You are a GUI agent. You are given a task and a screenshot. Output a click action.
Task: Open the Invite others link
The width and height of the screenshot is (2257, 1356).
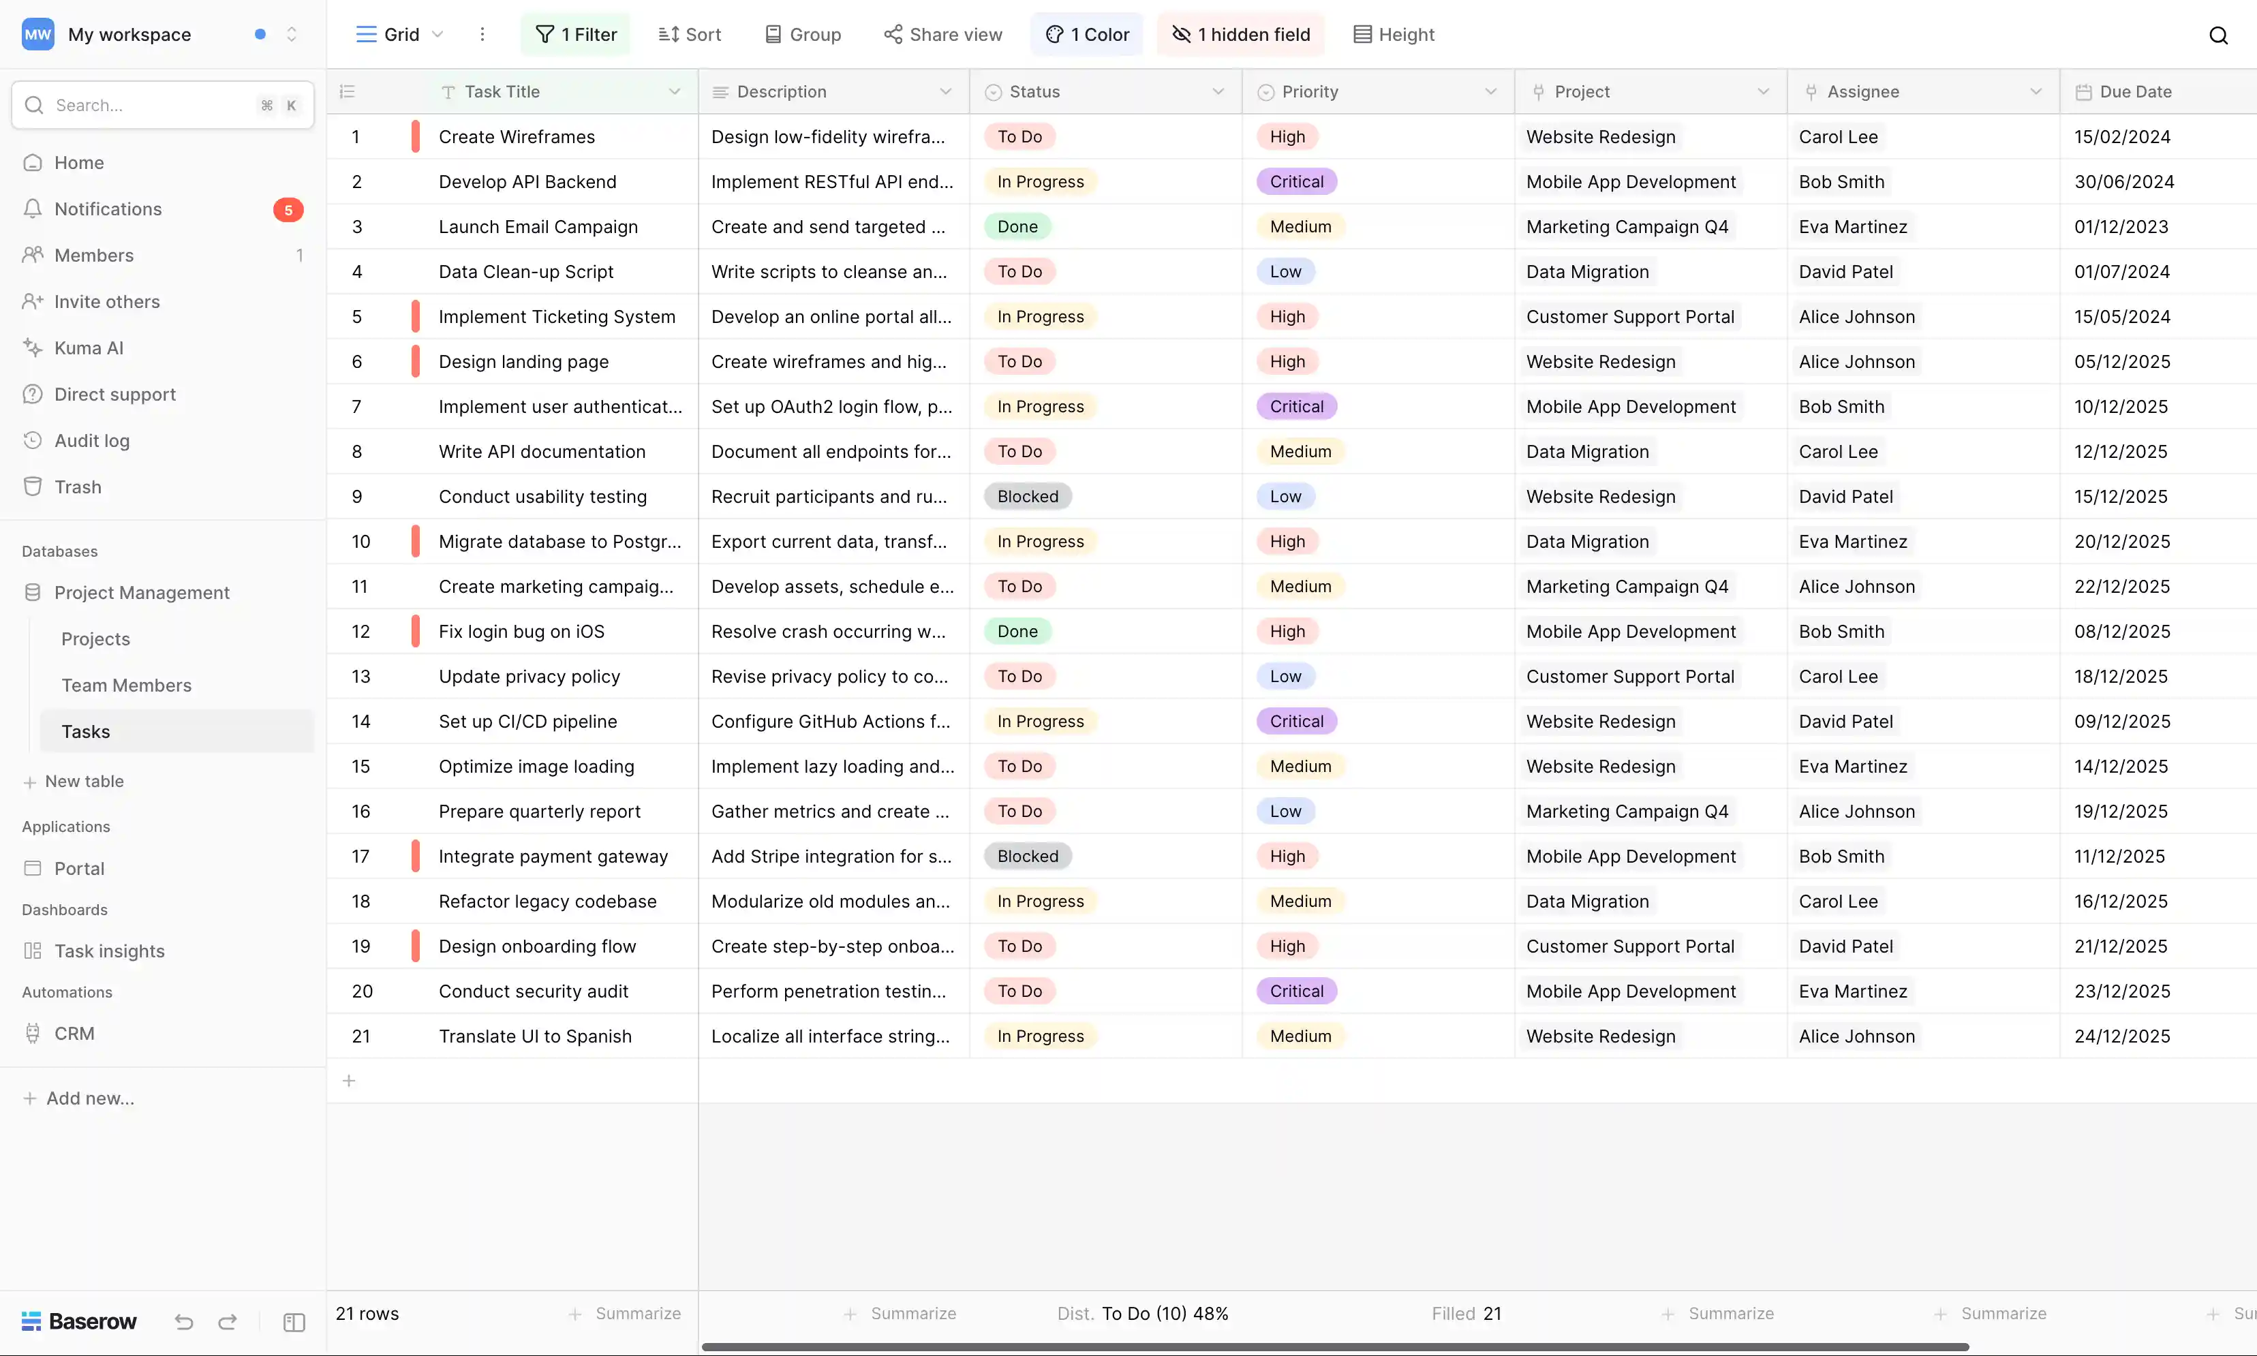[106, 302]
